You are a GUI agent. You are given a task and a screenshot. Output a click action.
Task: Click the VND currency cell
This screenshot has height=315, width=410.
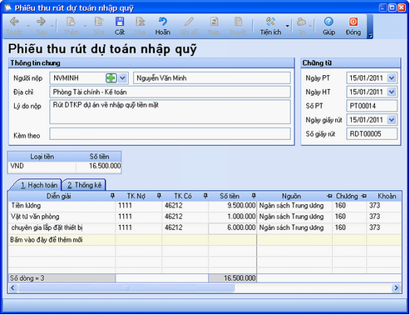[42, 166]
